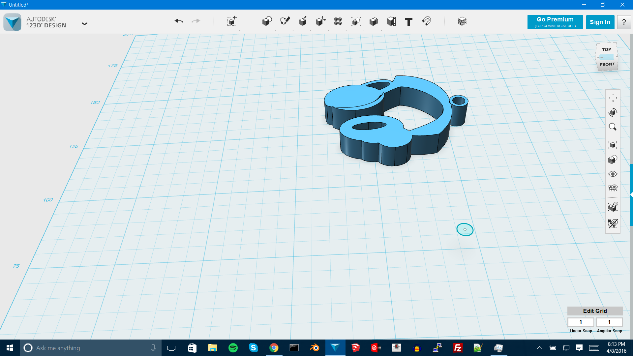Click the Fit view icon
This screenshot has height=356, width=633.
point(613,145)
